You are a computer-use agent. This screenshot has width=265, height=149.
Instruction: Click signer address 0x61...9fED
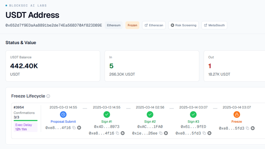[x=193, y=127]
